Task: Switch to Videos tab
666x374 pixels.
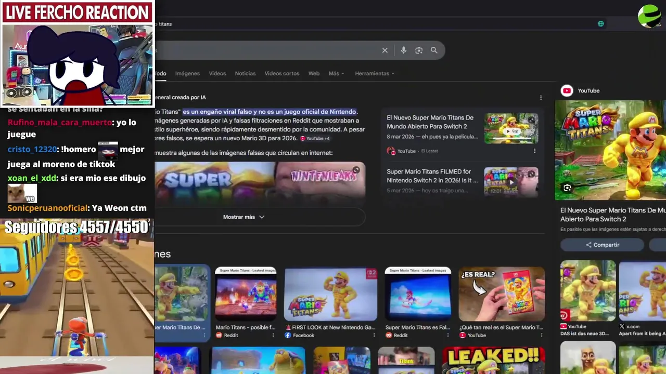Action: tap(217, 74)
